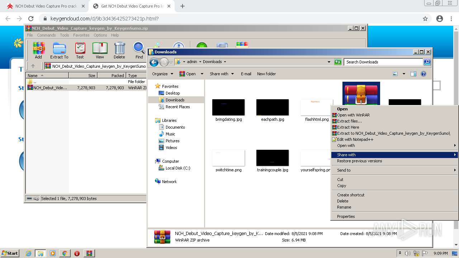Click the WinRAR Test icon
The width and height of the screenshot is (459, 258).
pyautogui.click(x=80, y=50)
